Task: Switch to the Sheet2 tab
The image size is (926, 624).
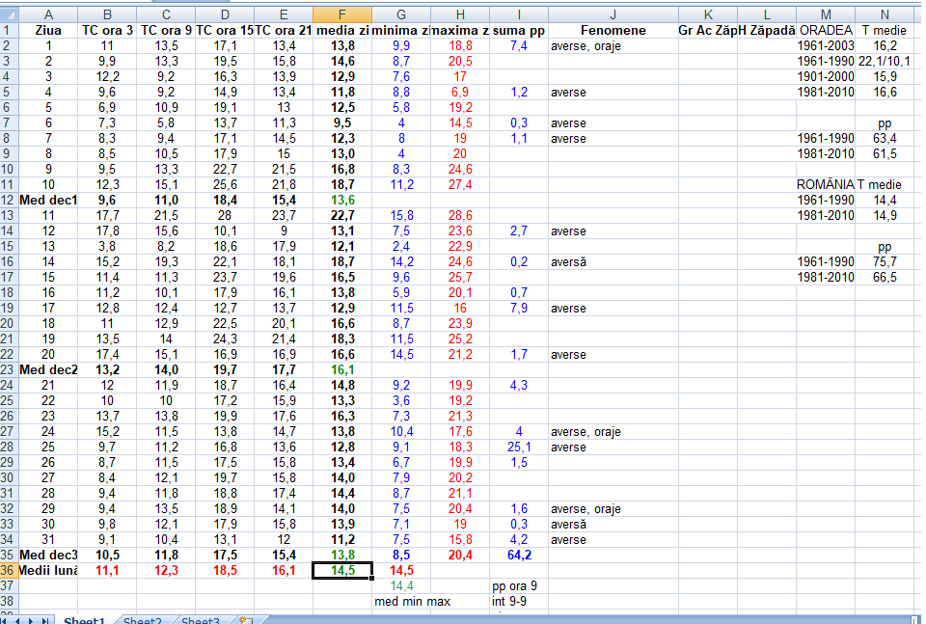Action: 143,620
